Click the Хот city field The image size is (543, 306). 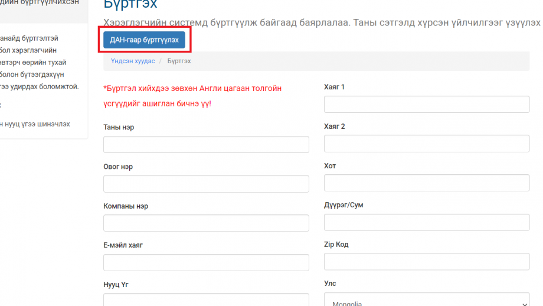point(427,183)
